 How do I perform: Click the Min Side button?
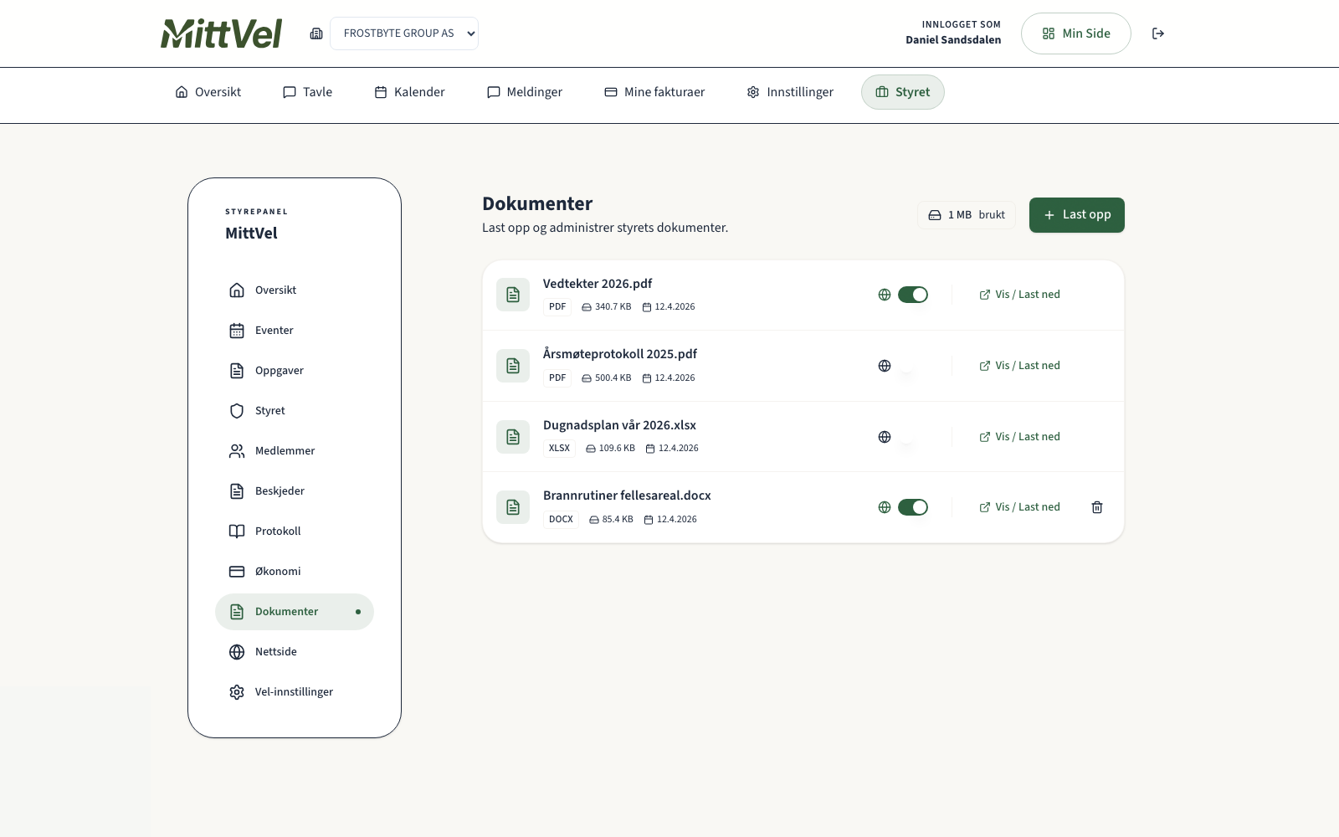[x=1075, y=33]
